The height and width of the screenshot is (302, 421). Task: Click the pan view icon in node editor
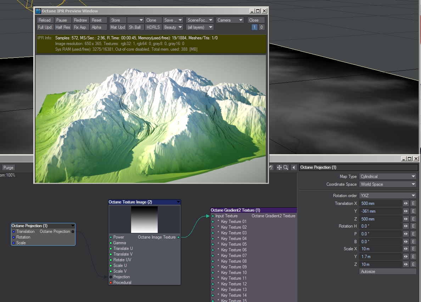(x=279, y=168)
